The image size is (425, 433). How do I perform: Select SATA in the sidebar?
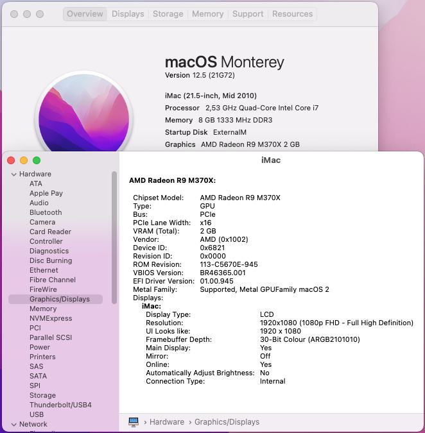point(38,377)
